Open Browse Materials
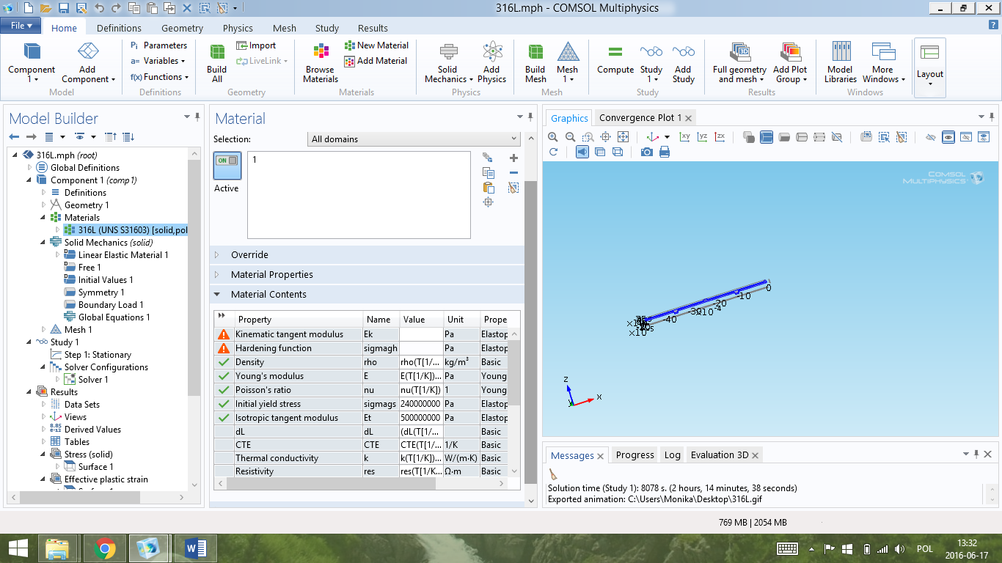Screen dimensions: 1002x563 tap(321, 63)
